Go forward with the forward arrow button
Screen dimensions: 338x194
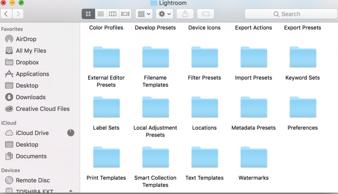pos(18,14)
